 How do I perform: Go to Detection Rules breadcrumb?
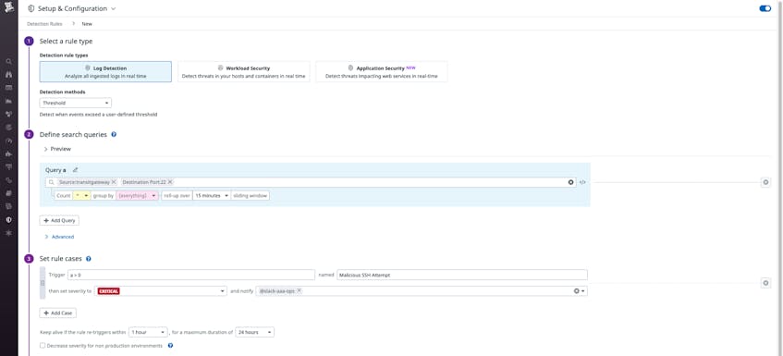click(44, 24)
